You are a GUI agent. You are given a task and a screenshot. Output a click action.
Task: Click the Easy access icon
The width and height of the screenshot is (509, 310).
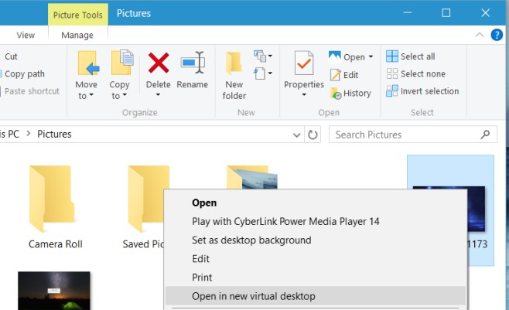[x=259, y=73]
